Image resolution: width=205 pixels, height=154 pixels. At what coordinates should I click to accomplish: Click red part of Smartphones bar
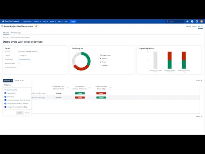[x=170, y=56]
